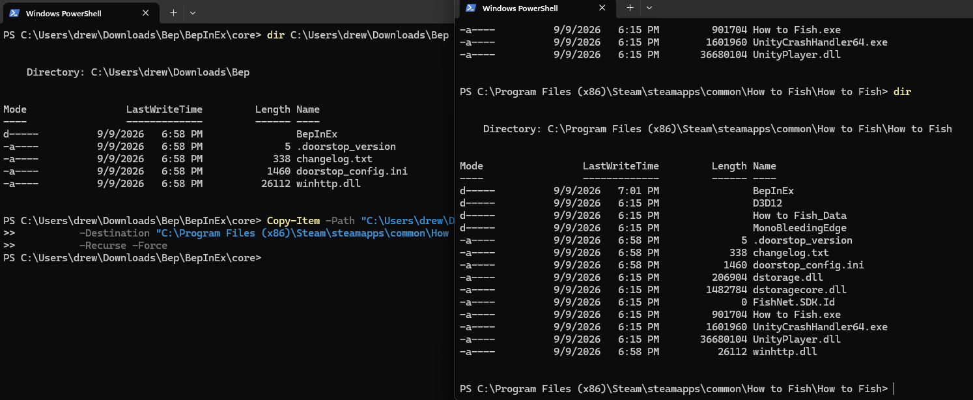Image resolution: width=973 pixels, height=400 pixels.
Task: Click winhttp.dll in the right window listing
Action: pyautogui.click(x=785, y=352)
